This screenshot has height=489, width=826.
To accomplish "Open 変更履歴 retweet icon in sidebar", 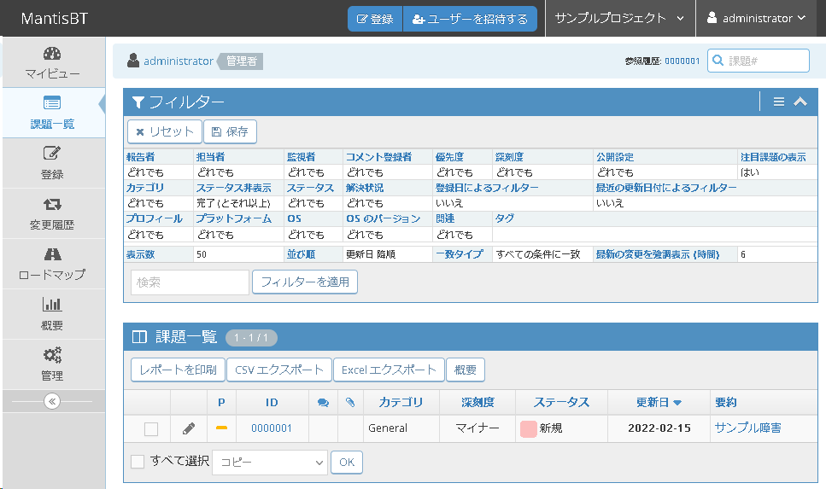I will [x=52, y=204].
